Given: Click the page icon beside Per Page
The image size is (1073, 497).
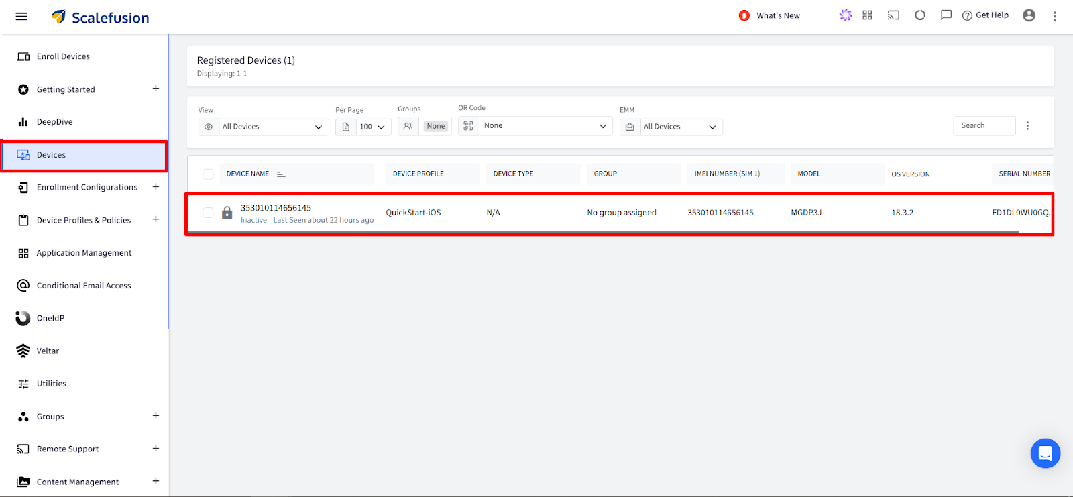Looking at the screenshot, I should click(x=346, y=127).
